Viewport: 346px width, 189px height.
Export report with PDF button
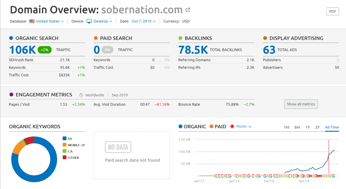point(332,11)
